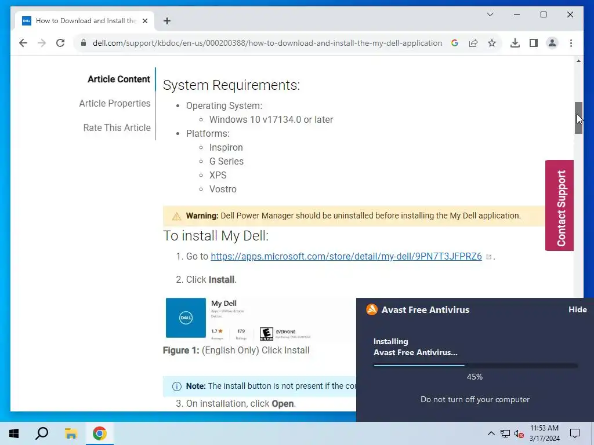Image resolution: width=594 pixels, height=445 pixels.
Task: Click System Requirements heading
Action: pyautogui.click(x=231, y=85)
